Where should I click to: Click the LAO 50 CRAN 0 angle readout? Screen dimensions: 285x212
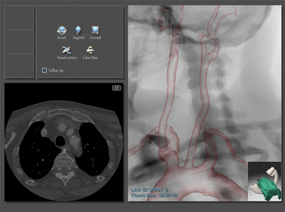pyautogui.click(x=150, y=190)
